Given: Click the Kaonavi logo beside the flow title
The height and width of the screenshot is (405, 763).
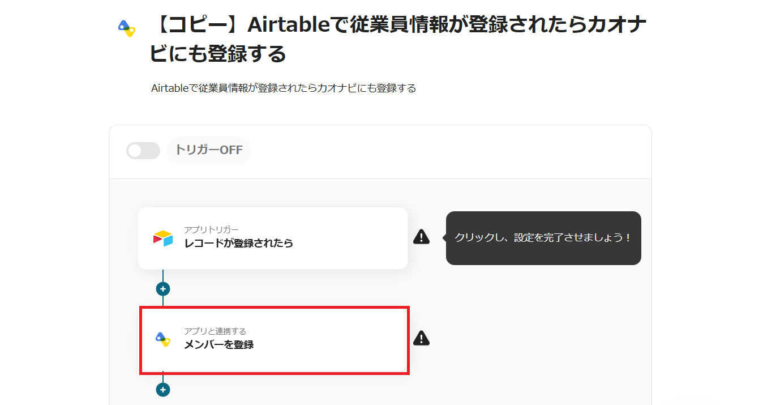Looking at the screenshot, I should [127, 28].
